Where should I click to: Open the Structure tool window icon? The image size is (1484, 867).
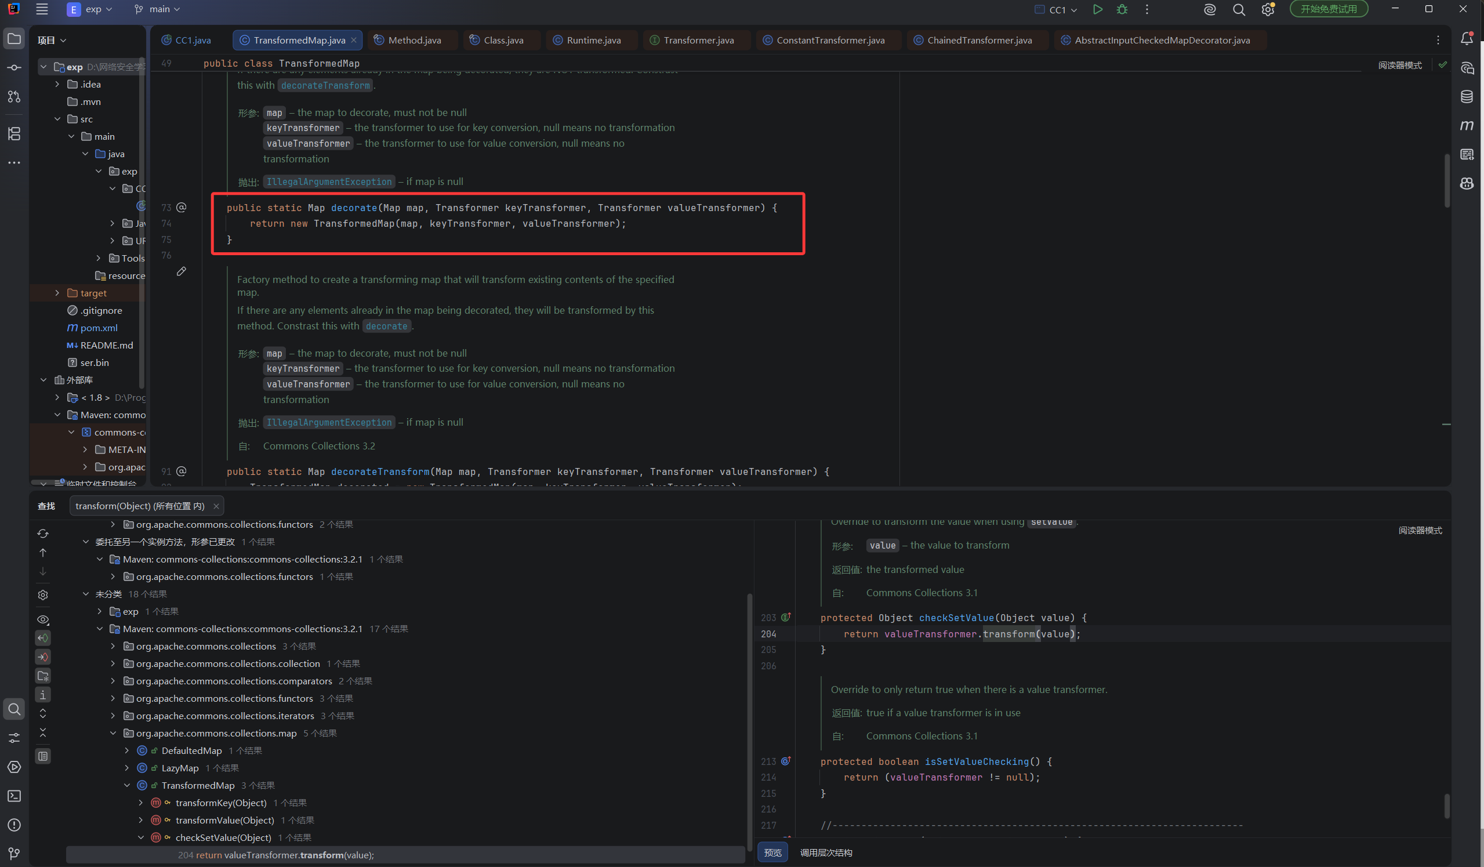pyautogui.click(x=14, y=134)
